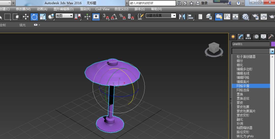Open the Align tool
The height and width of the screenshot is (139, 275).
190,17
